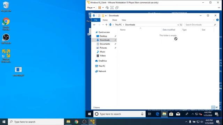Open OBS Studio from the host taskbar
This screenshot has height=125, width=223.
point(84,122)
